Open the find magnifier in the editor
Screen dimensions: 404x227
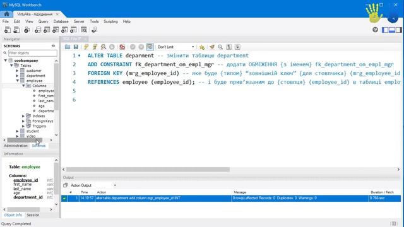point(220,47)
